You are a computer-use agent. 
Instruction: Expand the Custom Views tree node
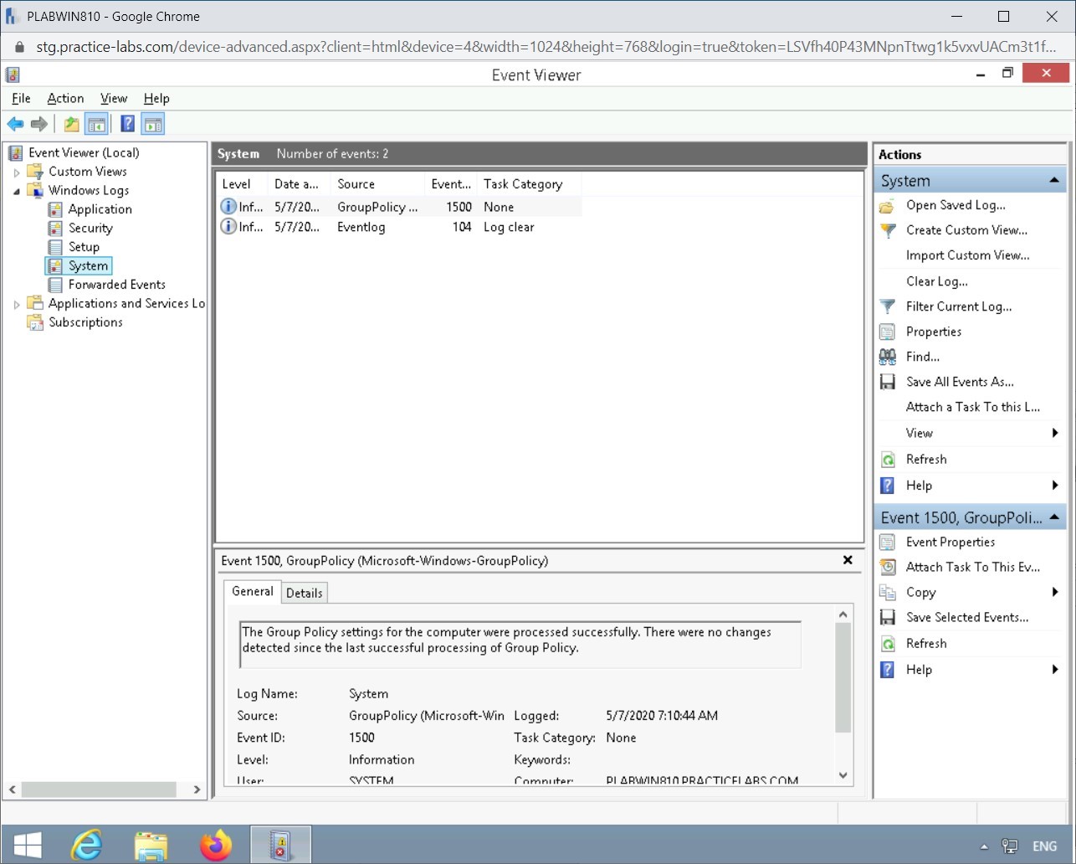[x=17, y=171]
